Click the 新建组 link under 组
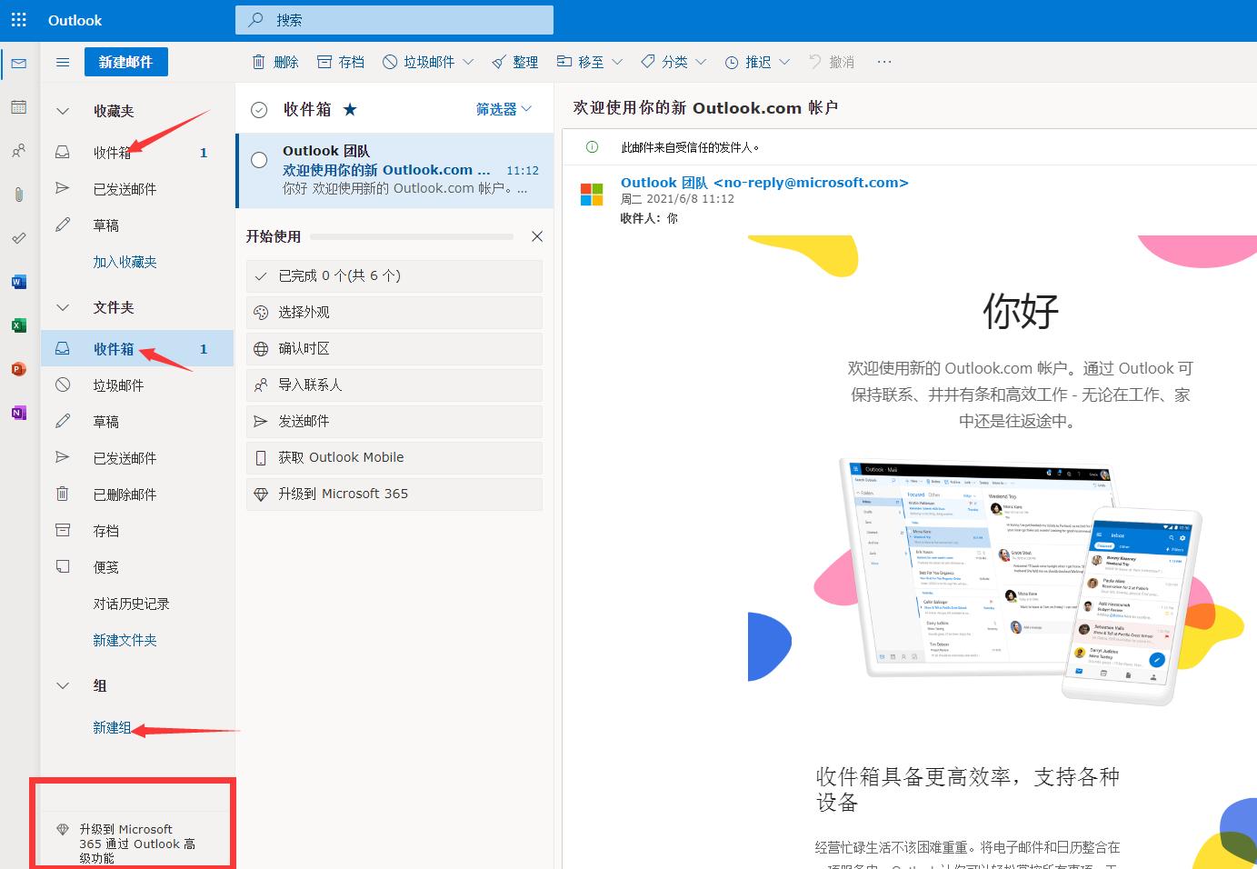The image size is (1257, 869). 112,727
